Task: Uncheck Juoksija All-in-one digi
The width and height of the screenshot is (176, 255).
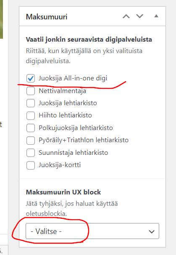Action: pyautogui.click(x=31, y=78)
